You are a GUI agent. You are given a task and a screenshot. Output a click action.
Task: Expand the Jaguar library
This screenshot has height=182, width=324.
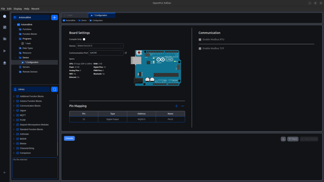14,111
